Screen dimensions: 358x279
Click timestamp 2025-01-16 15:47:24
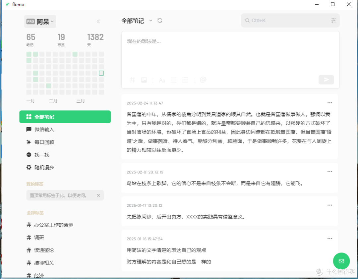[145, 239]
